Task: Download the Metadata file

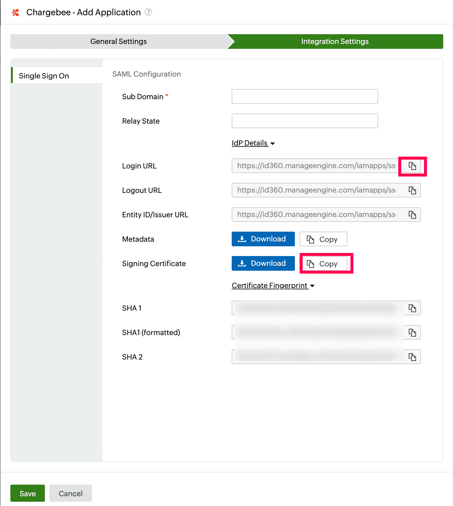Action: (263, 239)
